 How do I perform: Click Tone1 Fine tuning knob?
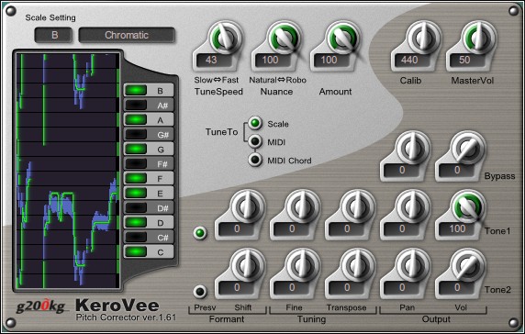pos(302,206)
